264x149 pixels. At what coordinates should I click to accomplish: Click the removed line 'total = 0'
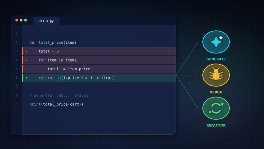99,51
